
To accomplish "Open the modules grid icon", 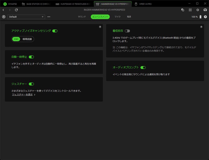I will tap(190, 10).
